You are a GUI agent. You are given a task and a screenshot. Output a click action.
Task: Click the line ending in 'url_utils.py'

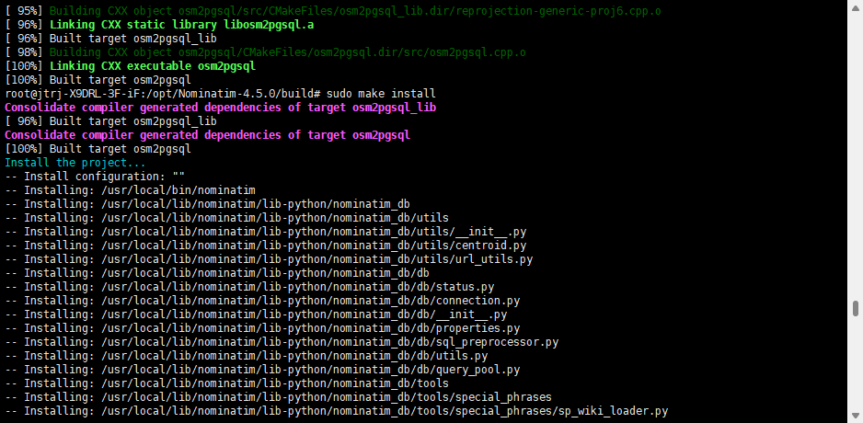(x=270, y=259)
